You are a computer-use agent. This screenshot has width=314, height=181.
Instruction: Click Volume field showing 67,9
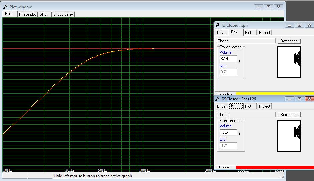click(228, 59)
